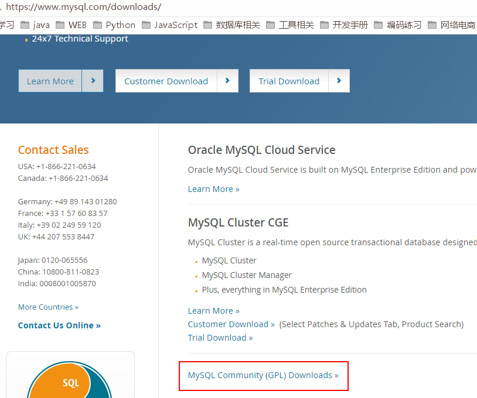
Task: Click the India: 0008001005870 phone number
Action: click(x=57, y=283)
